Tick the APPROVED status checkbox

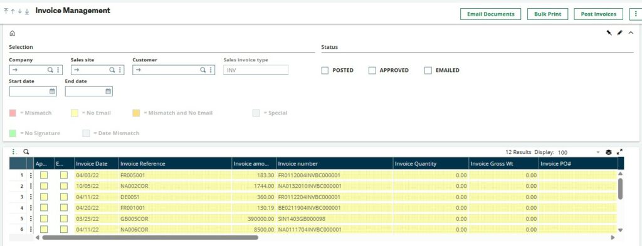click(x=372, y=70)
